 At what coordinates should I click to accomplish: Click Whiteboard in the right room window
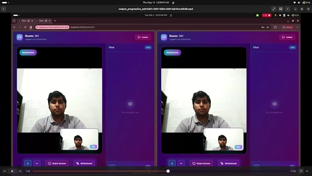tap(228, 164)
